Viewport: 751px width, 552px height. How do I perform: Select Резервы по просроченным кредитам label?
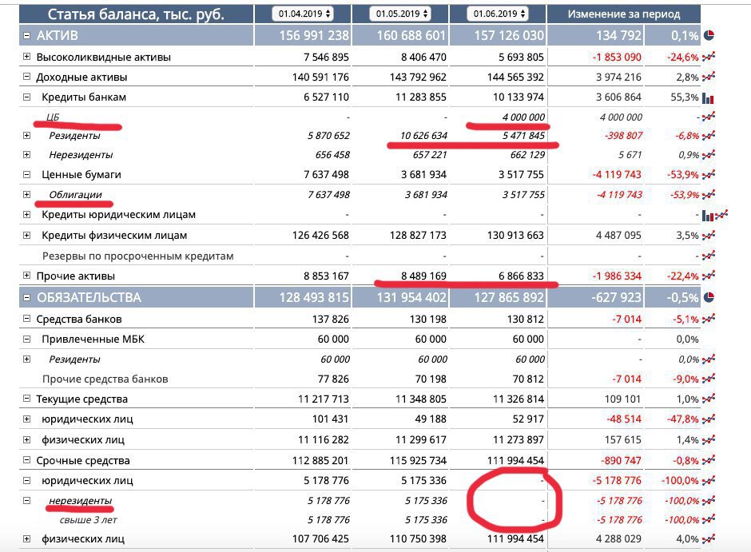pos(138,256)
